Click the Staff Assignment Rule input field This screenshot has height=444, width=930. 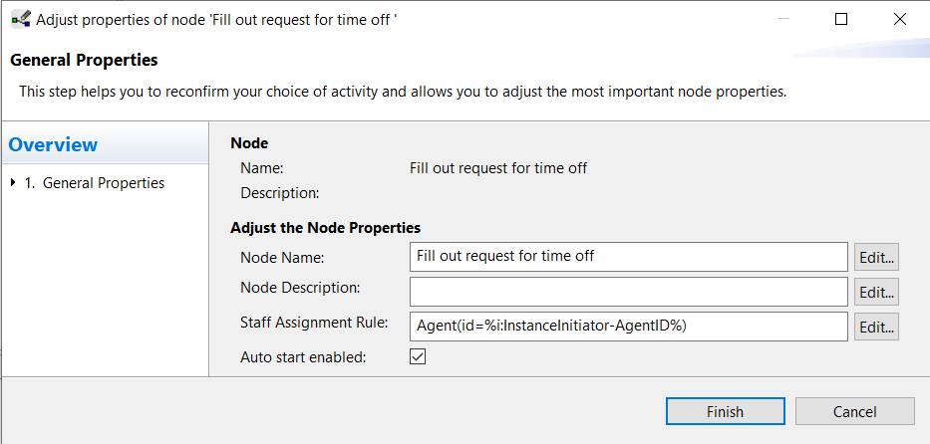pyautogui.click(x=629, y=327)
